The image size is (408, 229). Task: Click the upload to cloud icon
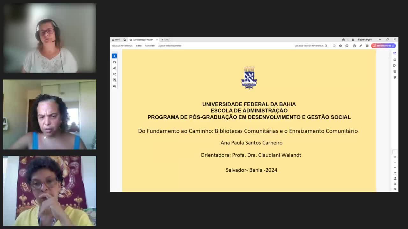pos(340,46)
